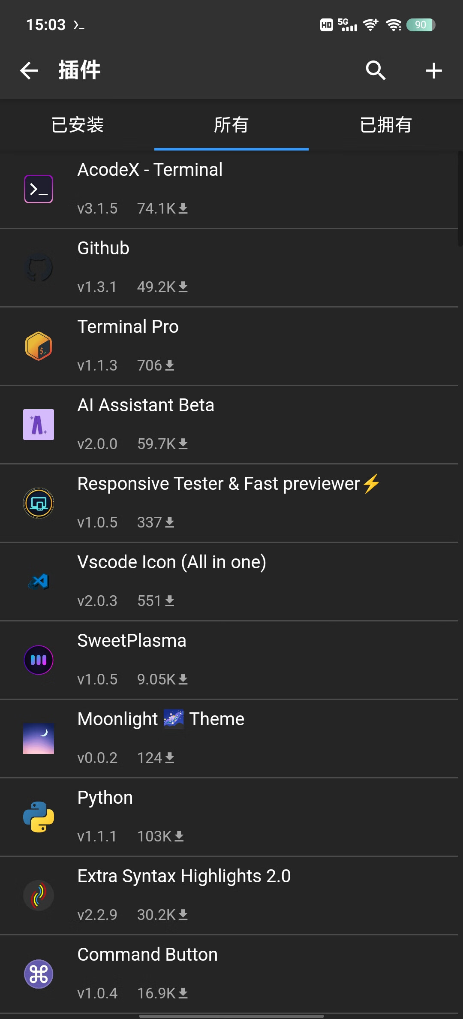Tap the Terminal Pro hexagon icon

point(39,346)
